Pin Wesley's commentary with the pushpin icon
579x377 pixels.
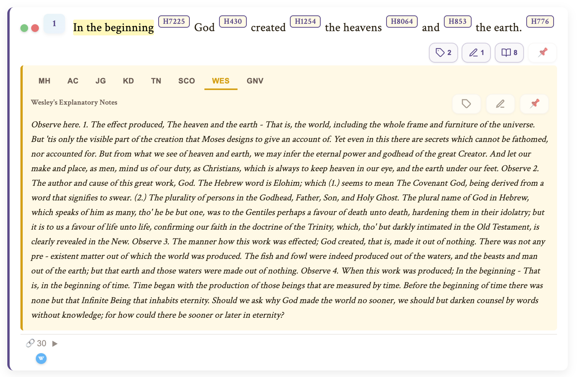534,104
